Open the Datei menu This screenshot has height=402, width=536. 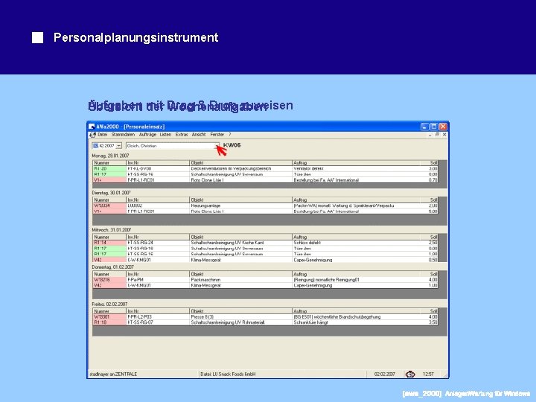[x=103, y=135]
